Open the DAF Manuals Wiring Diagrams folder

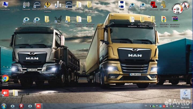(142, 19)
